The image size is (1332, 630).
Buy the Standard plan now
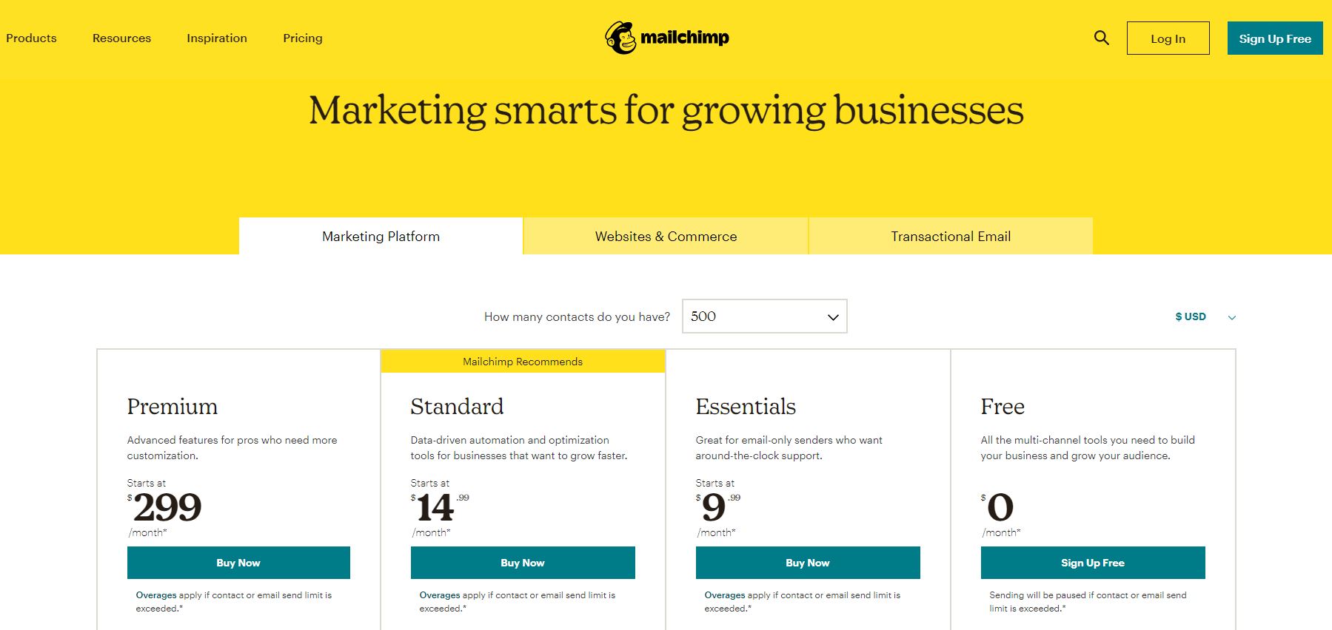(x=523, y=563)
